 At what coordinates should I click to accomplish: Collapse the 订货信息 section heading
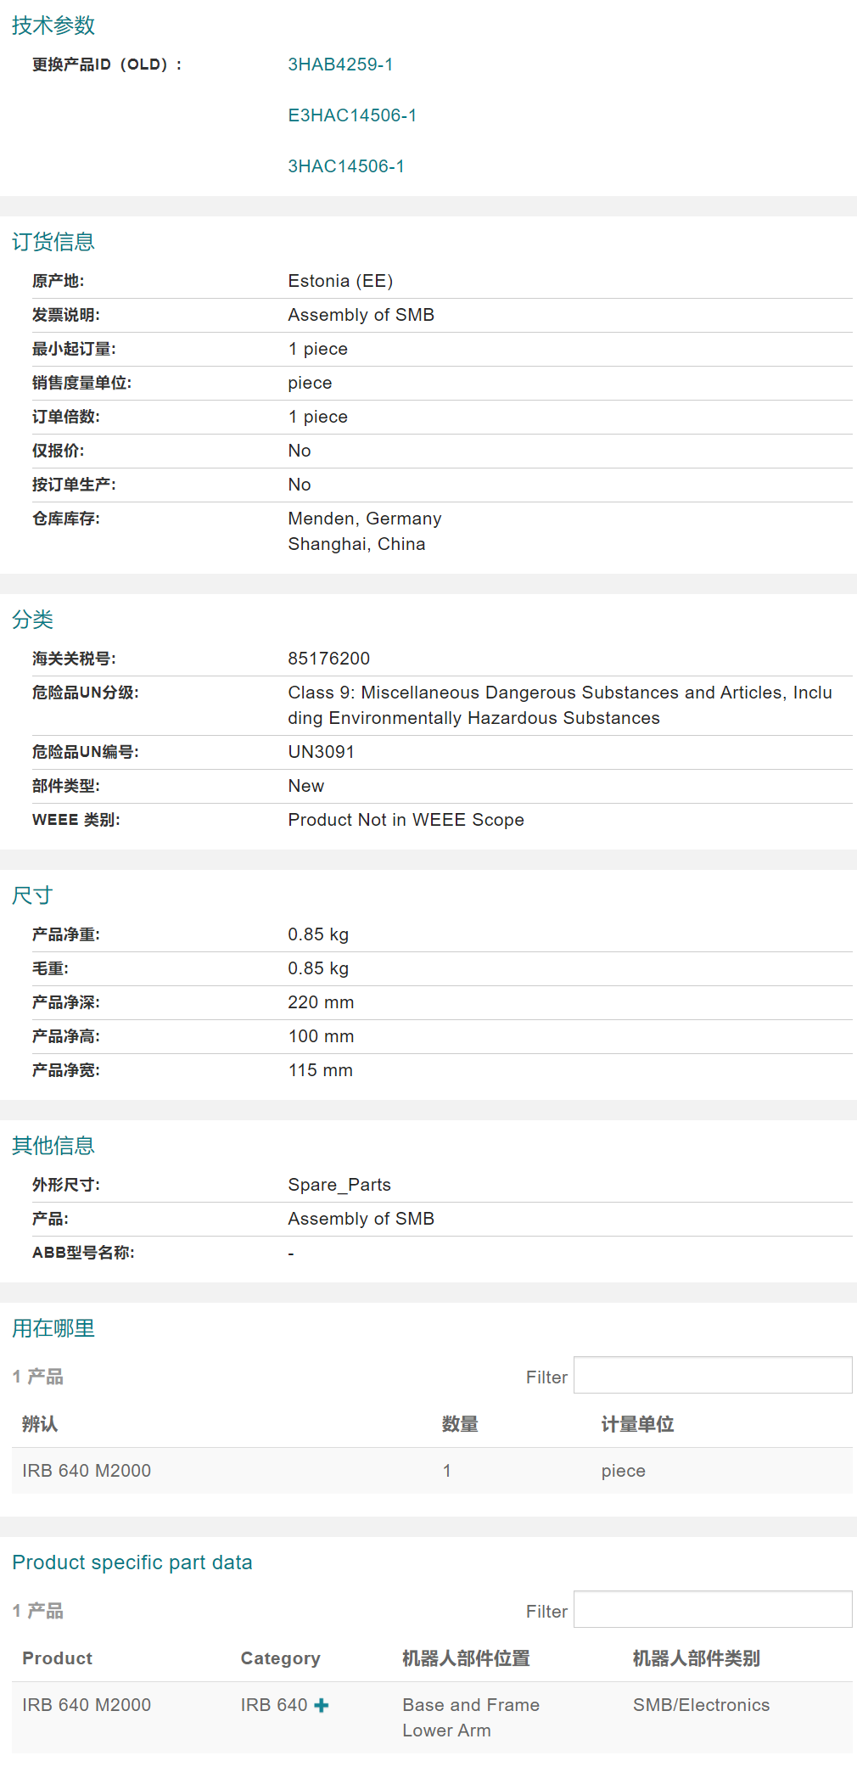[x=53, y=242]
